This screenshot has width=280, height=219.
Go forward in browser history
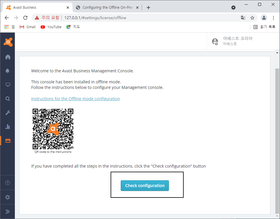point(16,18)
